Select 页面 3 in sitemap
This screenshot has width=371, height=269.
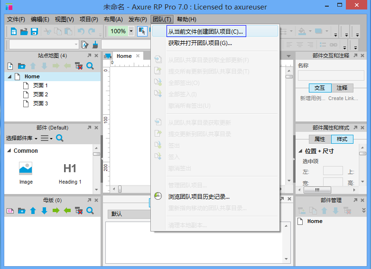tap(40, 103)
